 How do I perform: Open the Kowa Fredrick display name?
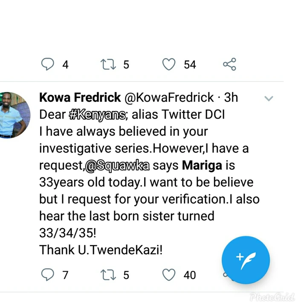(80, 98)
